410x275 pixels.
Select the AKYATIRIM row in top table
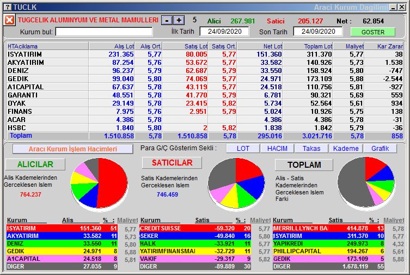click(x=205, y=63)
